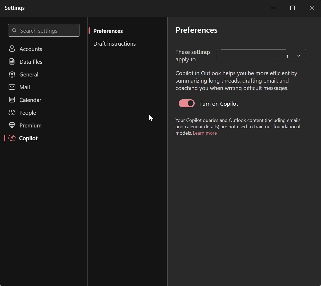Click the Calendar grid icon
The image size is (321, 286).
pyautogui.click(x=12, y=100)
